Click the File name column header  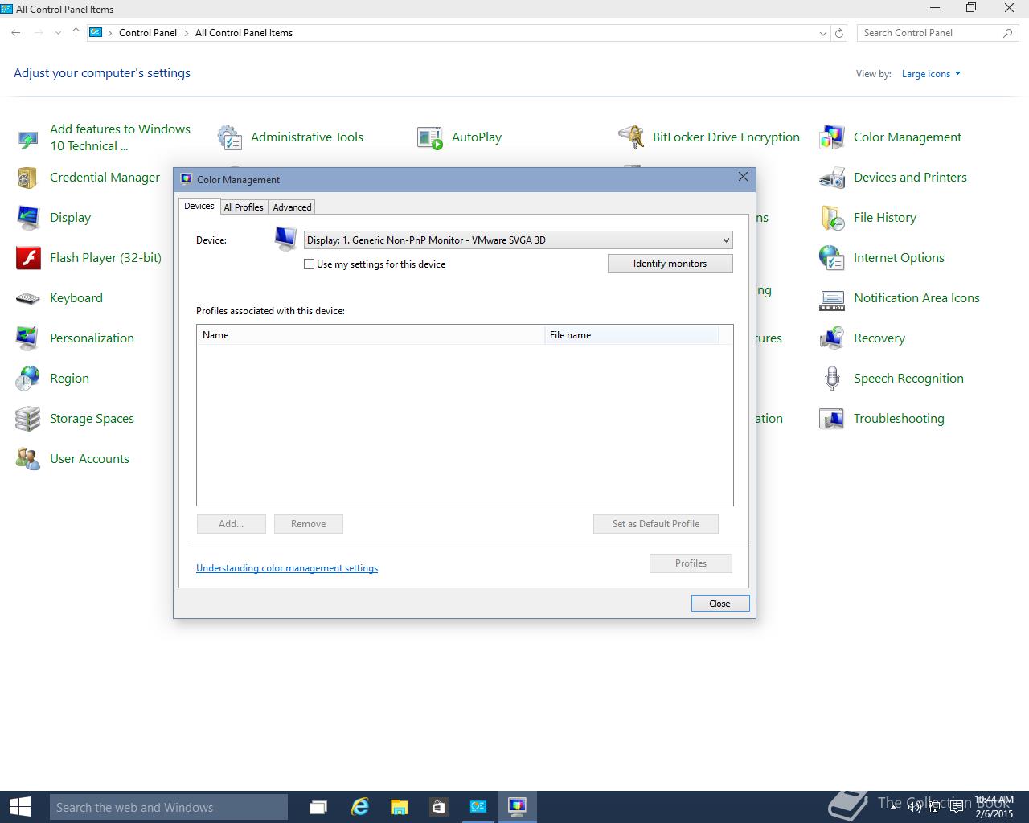631,335
